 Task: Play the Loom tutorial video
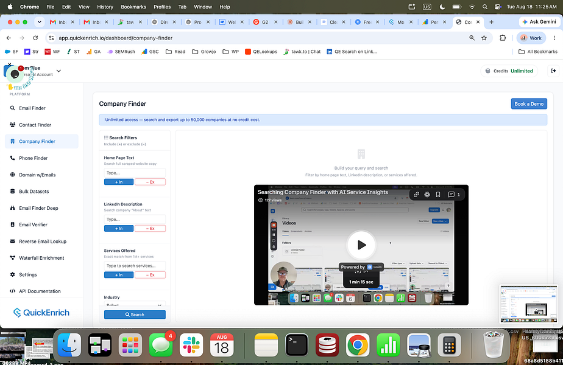pos(361,245)
